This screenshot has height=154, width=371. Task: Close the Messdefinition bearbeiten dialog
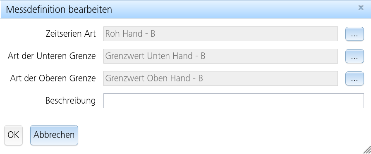click(x=361, y=7)
